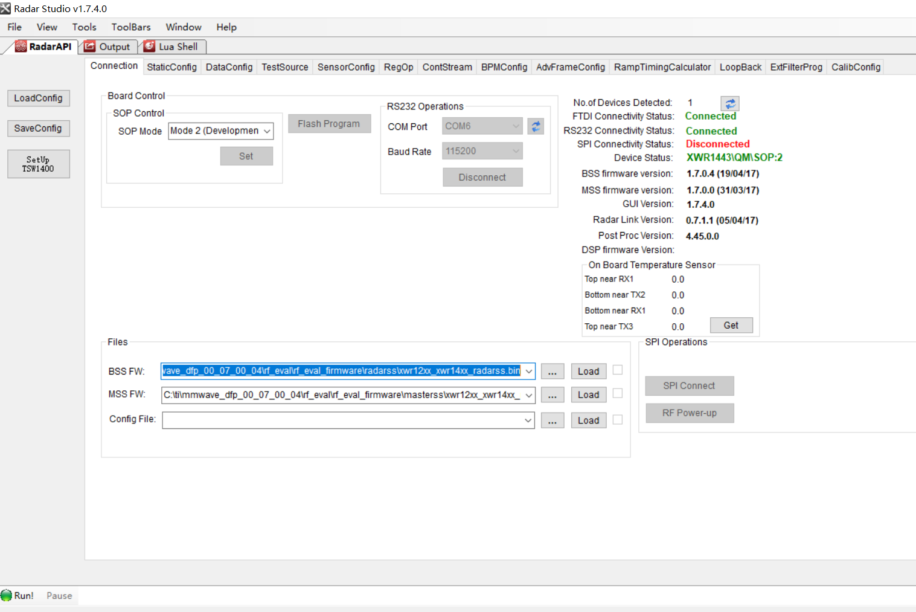Switch to the SensorConfig tab
Viewport: 916px width, 612px height.
point(346,67)
